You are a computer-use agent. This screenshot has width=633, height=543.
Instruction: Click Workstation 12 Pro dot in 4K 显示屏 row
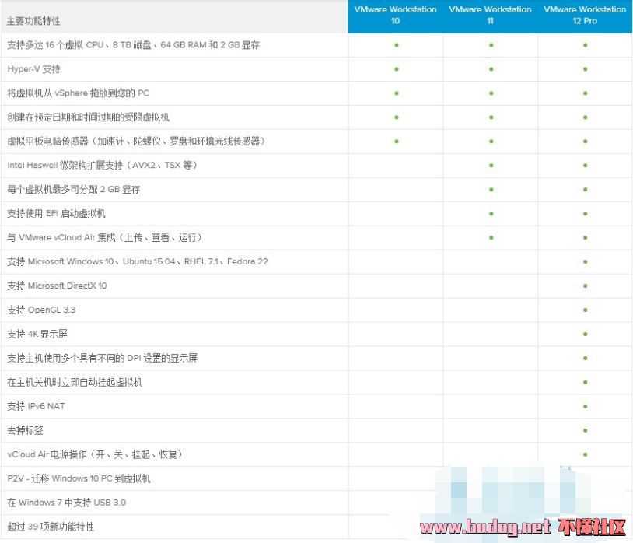(585, 334)
